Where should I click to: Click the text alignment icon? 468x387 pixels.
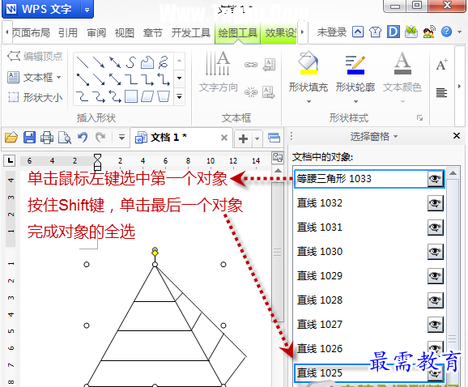pos(442,92)
